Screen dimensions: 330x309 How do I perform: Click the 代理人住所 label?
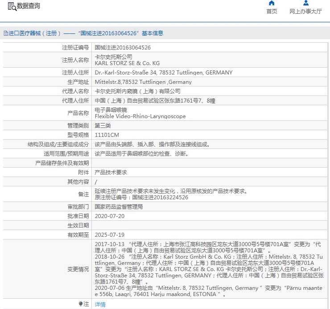click(x=75, y=101)
